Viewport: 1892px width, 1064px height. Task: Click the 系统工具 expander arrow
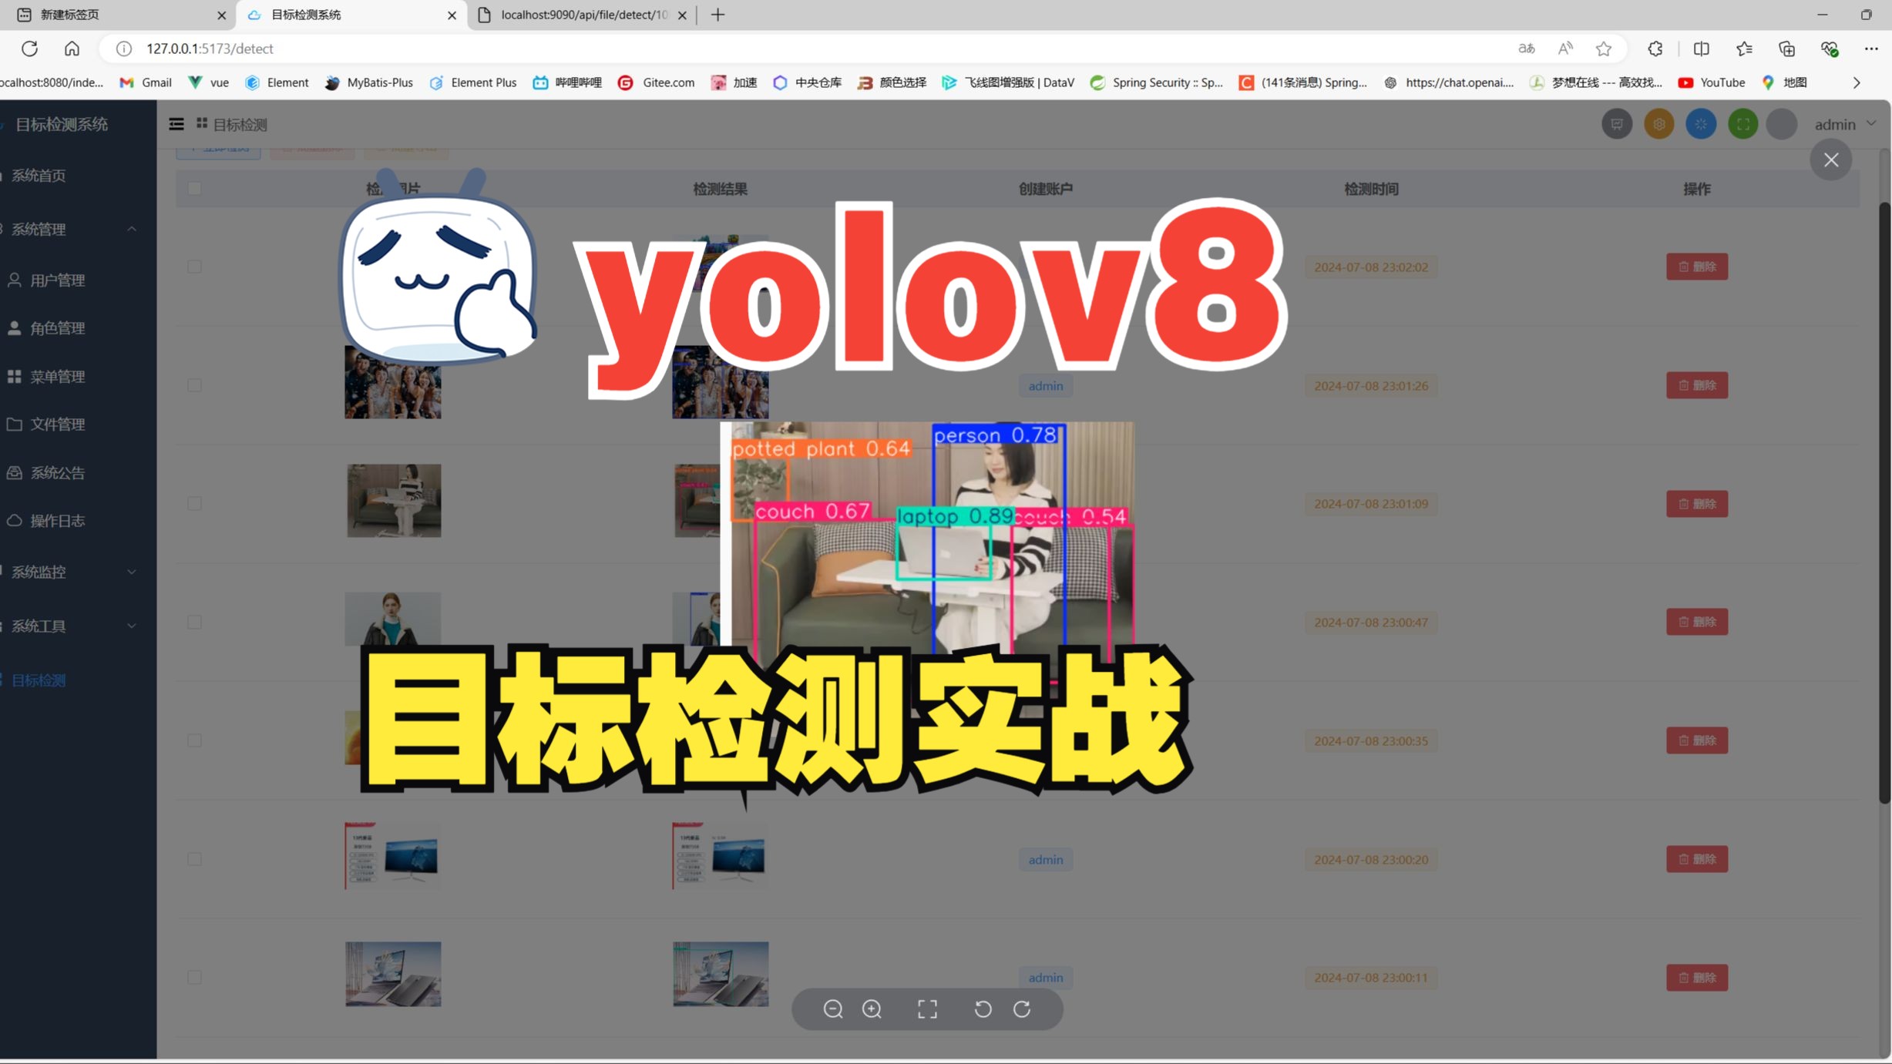point(130,625)
